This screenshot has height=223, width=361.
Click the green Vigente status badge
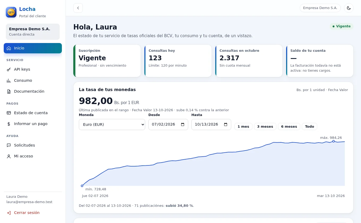(342, 26)
